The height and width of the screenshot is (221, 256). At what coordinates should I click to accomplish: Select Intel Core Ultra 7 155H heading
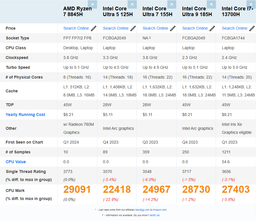(x=158, y=12)
